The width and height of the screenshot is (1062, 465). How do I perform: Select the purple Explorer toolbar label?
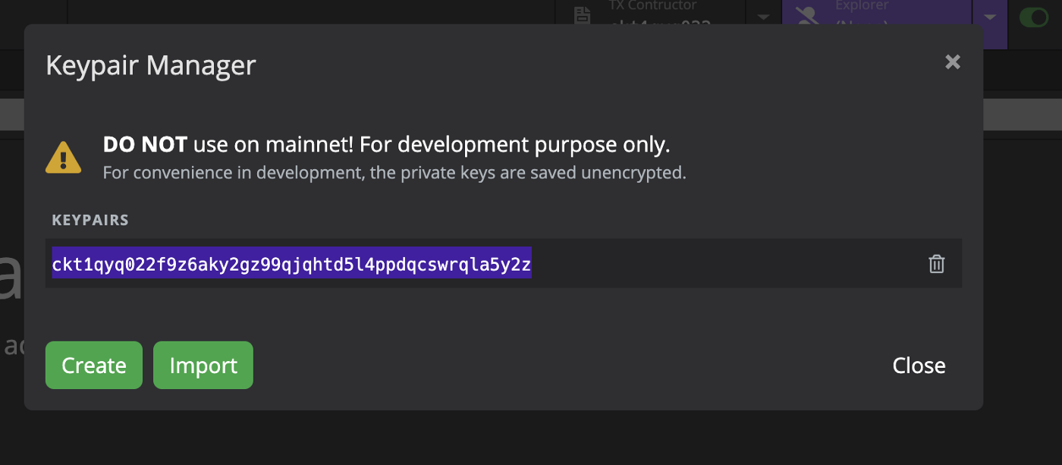(862, 5)
